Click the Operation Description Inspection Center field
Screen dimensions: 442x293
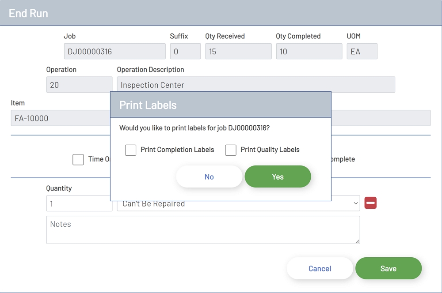click(x=256, y=84)
